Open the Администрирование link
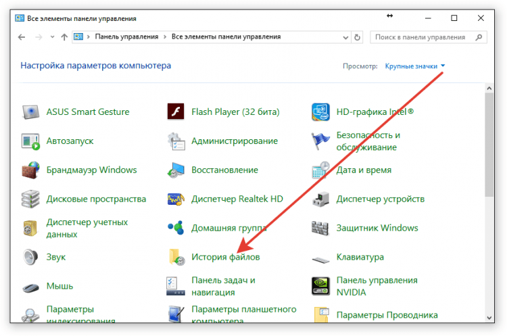Viewport: 507px width, 336px height. (235, 141)
